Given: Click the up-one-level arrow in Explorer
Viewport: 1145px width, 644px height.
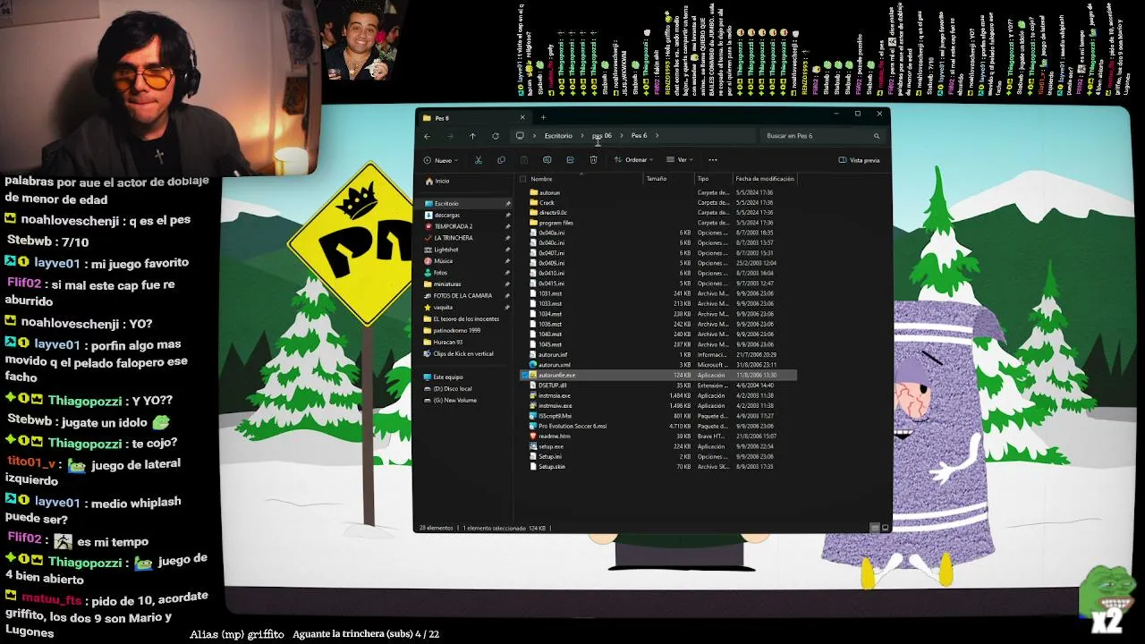Looking at the screenshot, I should coord(472,136).
